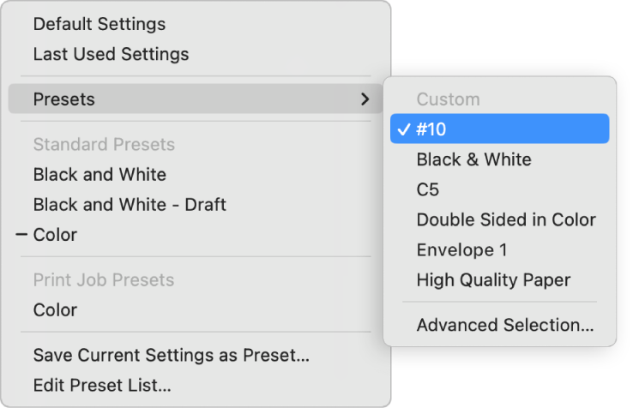Click the dash icon beside Standard Presets Color
This screenshot has height=408, width=633.
tap(21, 235)
